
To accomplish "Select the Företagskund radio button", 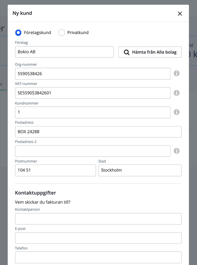I will tap(18, 33).
